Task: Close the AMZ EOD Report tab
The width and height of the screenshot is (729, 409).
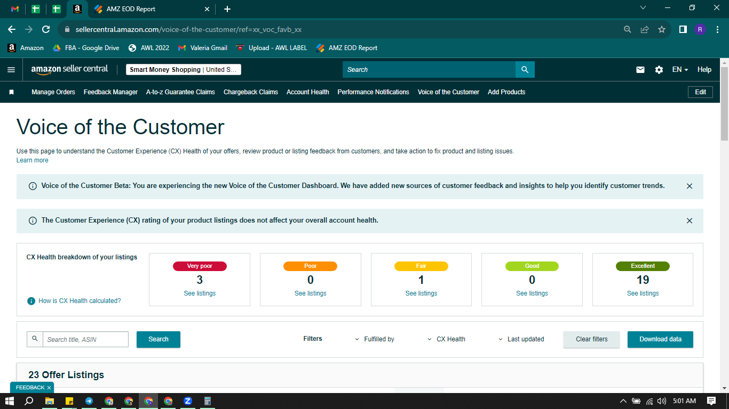Action: click(208, 9)
